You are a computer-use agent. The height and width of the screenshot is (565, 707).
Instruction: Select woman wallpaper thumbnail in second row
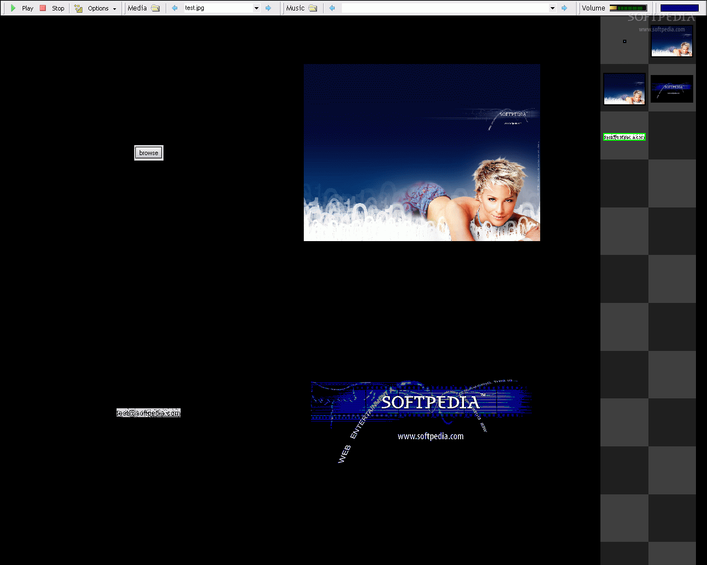pyautogui.click(x=624, y=89)
